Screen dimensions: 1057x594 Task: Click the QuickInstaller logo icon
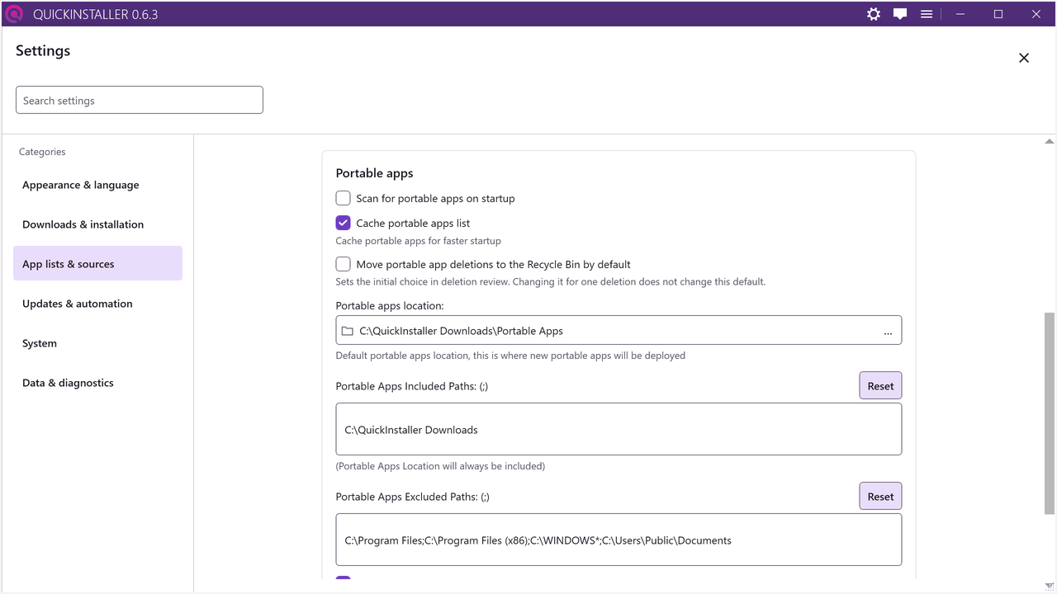click(x=14, y=14)
